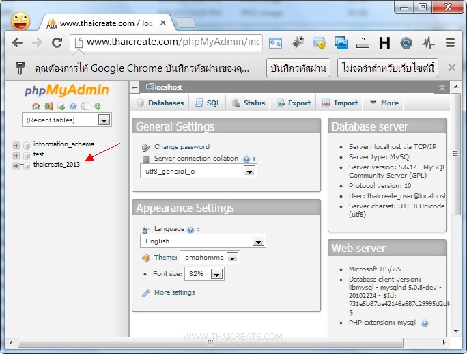Click the save password button in Chrome bar
This screenshot has width=467, height=354.
tap(298, 68)
